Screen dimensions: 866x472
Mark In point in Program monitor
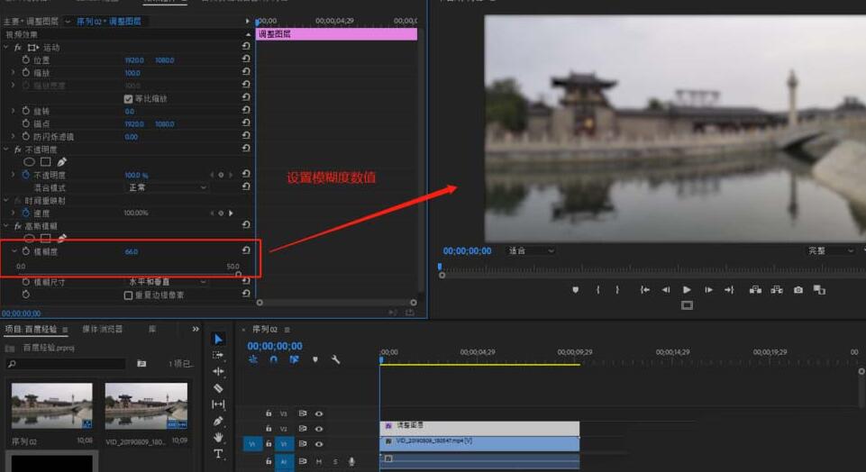tap(598, 290)
